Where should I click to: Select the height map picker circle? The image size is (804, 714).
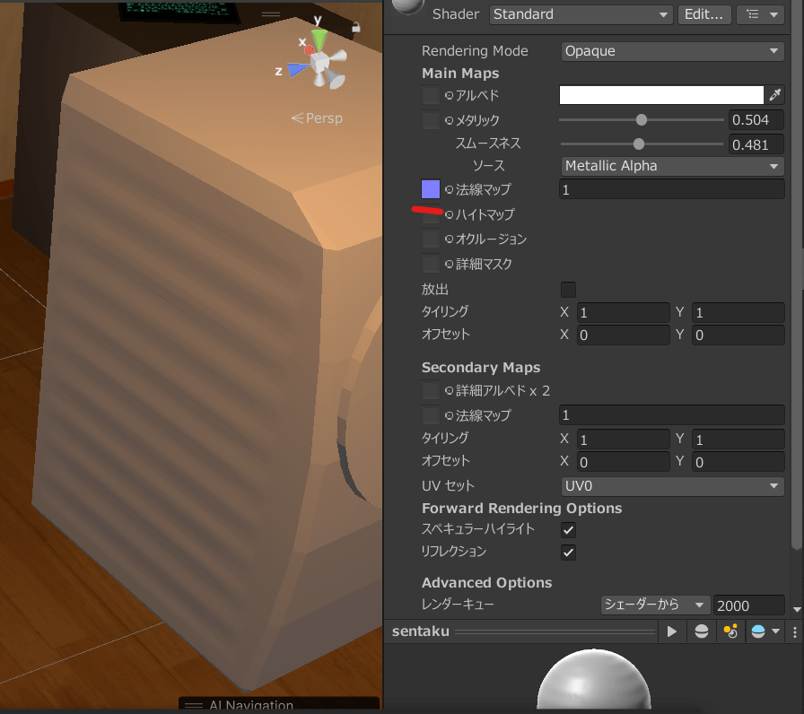click(x=450, y=214)
